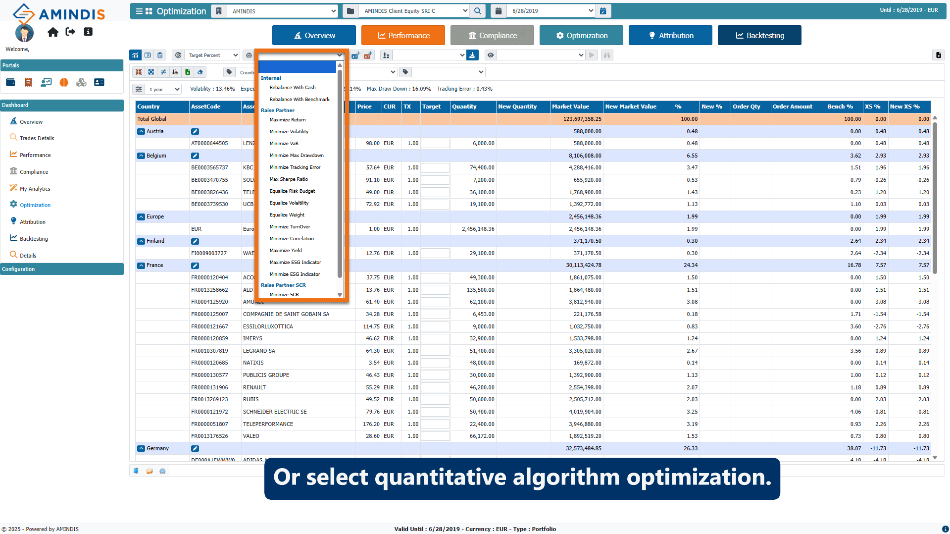Open the 6/28/2019 date dropdown
The width and height of the screenshot is (950, 534).
click(551, 11)
